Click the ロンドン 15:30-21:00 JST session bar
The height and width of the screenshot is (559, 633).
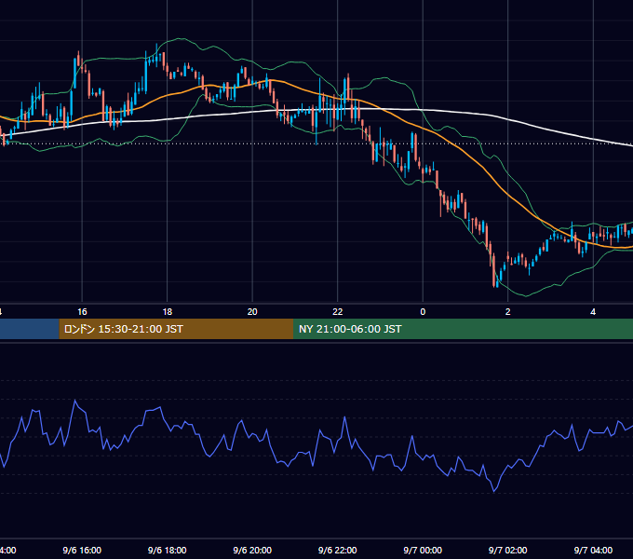point(176,329)
